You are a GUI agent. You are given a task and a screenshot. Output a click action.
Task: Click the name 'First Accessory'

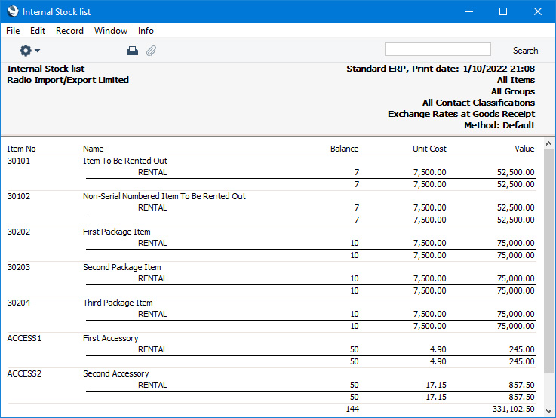pyautogui.click(x=111, y=338)
